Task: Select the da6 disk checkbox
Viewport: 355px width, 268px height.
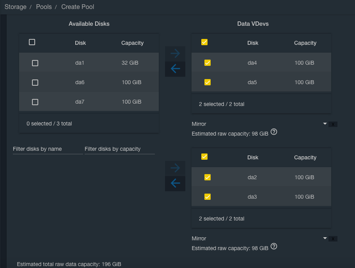Action: click(x=35, y=83)
